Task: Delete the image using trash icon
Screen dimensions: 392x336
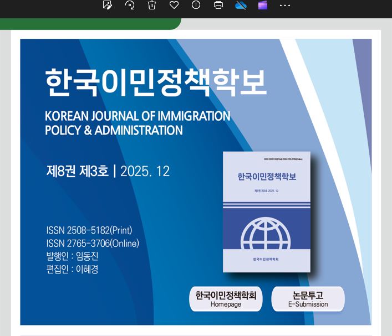Action: pyautogui.click(x=152, y=5)
